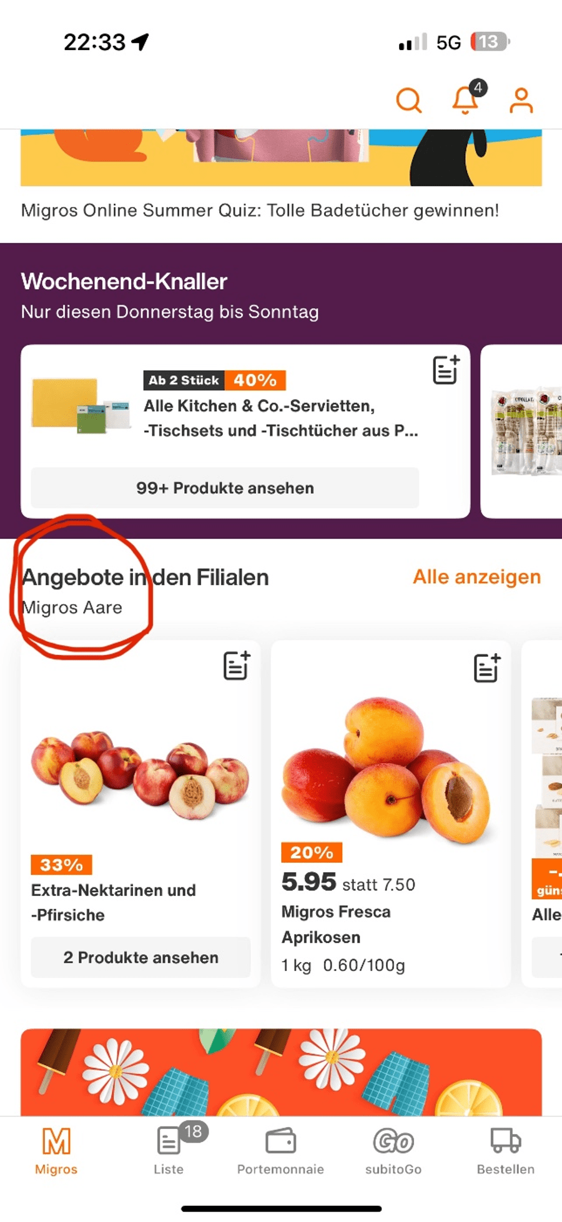Add Kitchen & Co. offer to list

(446, 370)
